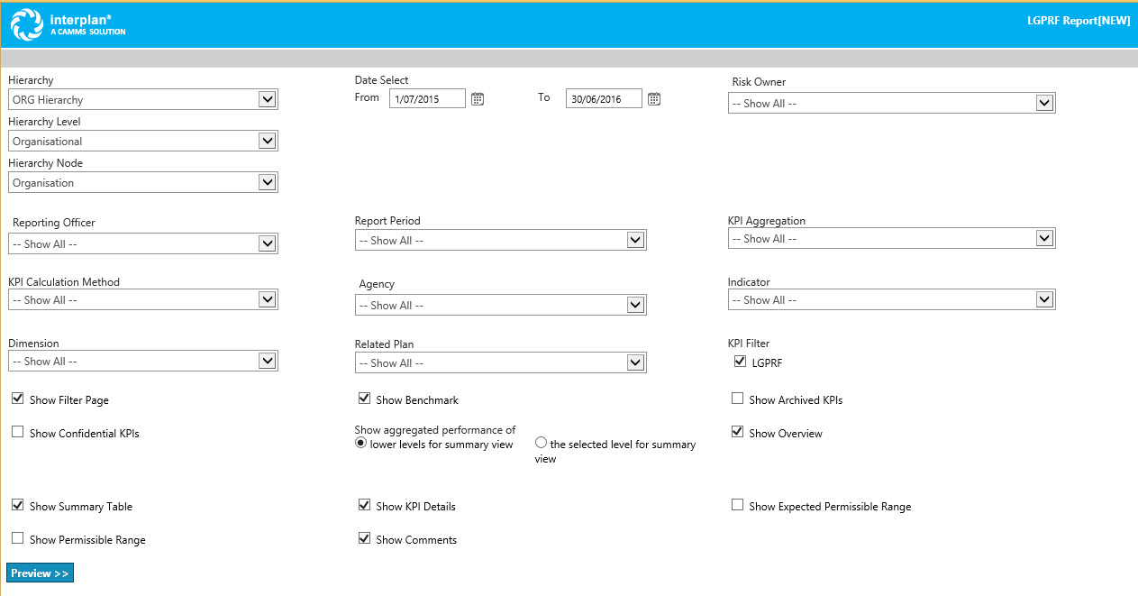Uncheck the Show Overview checkbox
The width and height of the screenshot is (1138, 596).
point(738,432)
